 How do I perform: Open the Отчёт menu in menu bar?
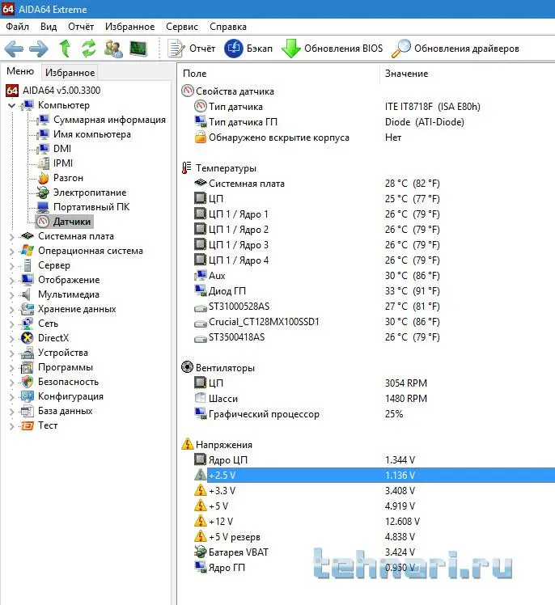[81, 27]
